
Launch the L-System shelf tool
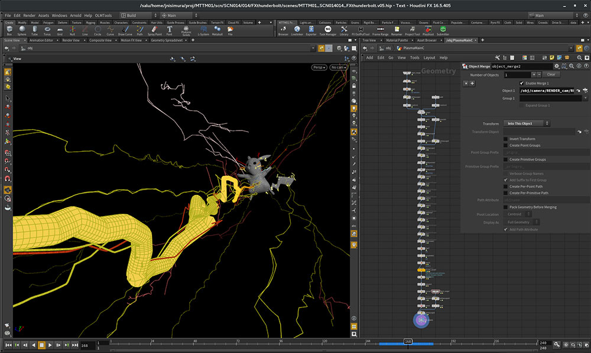pyautogui.click(x=203, y=31)
